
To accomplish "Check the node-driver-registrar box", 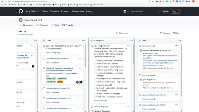I will [x=95, y=73].
